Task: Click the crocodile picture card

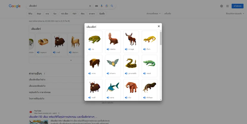Action: (x=149, y=66)
